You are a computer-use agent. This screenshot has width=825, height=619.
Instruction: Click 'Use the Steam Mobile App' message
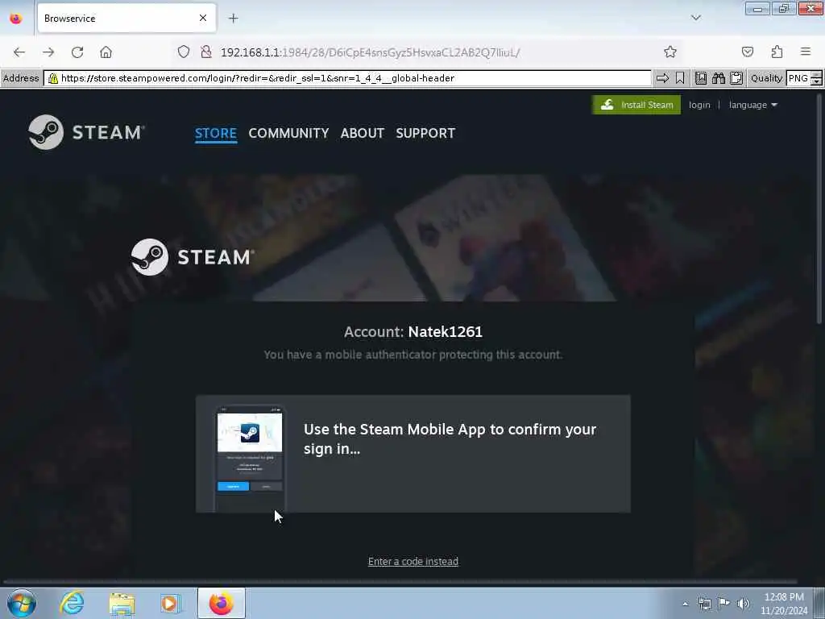tap(450, 439)
